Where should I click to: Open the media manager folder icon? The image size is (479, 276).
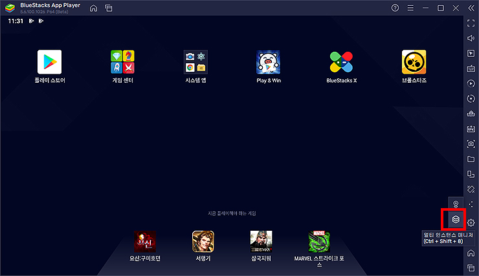(471, 159)
